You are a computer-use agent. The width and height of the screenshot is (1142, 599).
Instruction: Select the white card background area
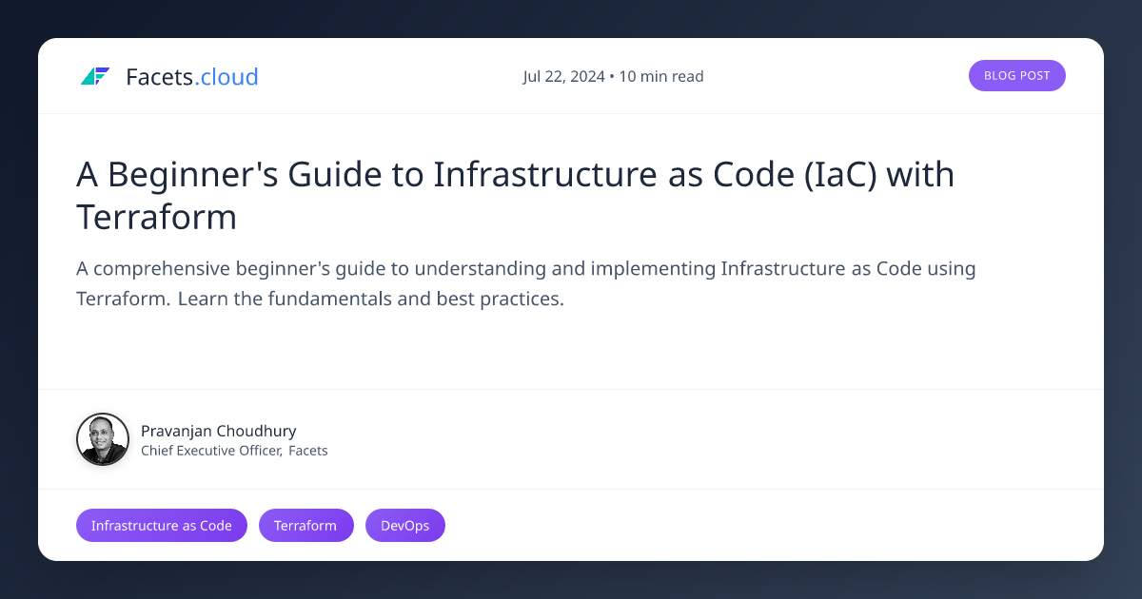pos(571,352)
